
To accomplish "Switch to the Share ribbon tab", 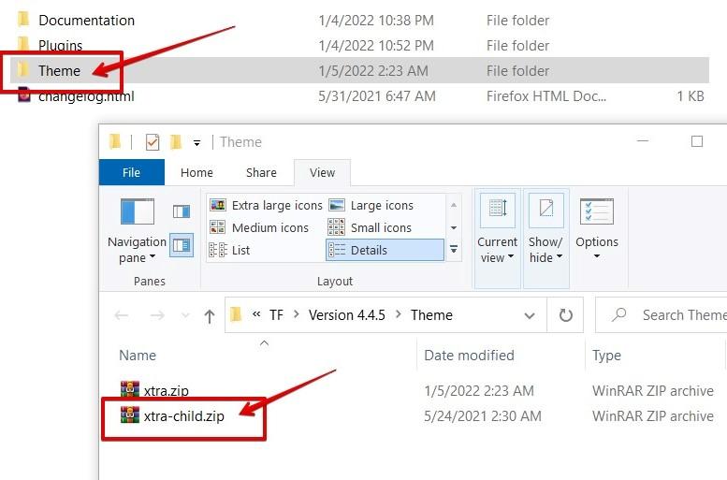I will pos(261,172).
